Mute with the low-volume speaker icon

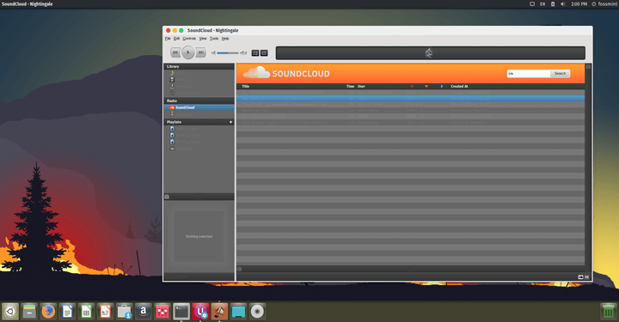point(213,53)
